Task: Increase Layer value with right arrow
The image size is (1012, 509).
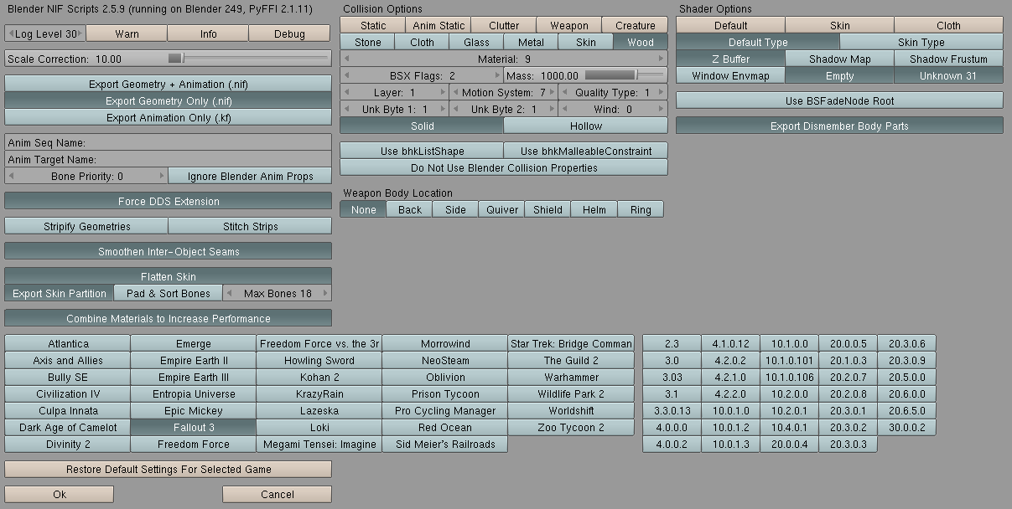Action: point(443,92)
